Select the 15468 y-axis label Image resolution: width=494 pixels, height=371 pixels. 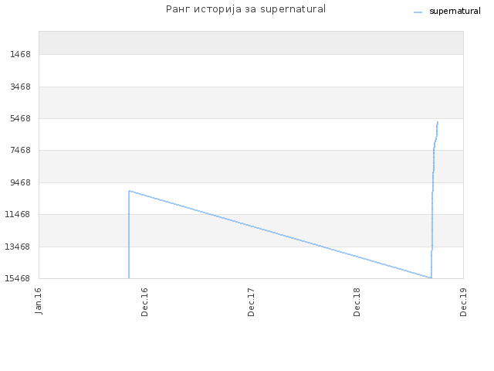(18, 278)
